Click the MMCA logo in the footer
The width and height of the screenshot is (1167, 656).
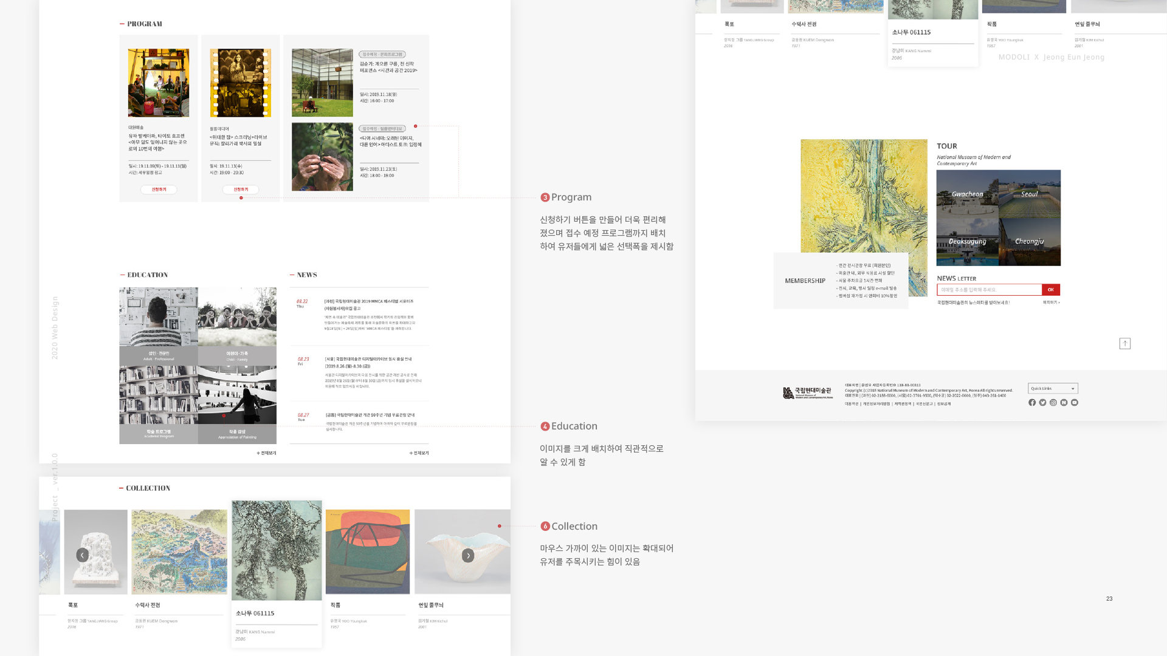(x=808, y=393)
